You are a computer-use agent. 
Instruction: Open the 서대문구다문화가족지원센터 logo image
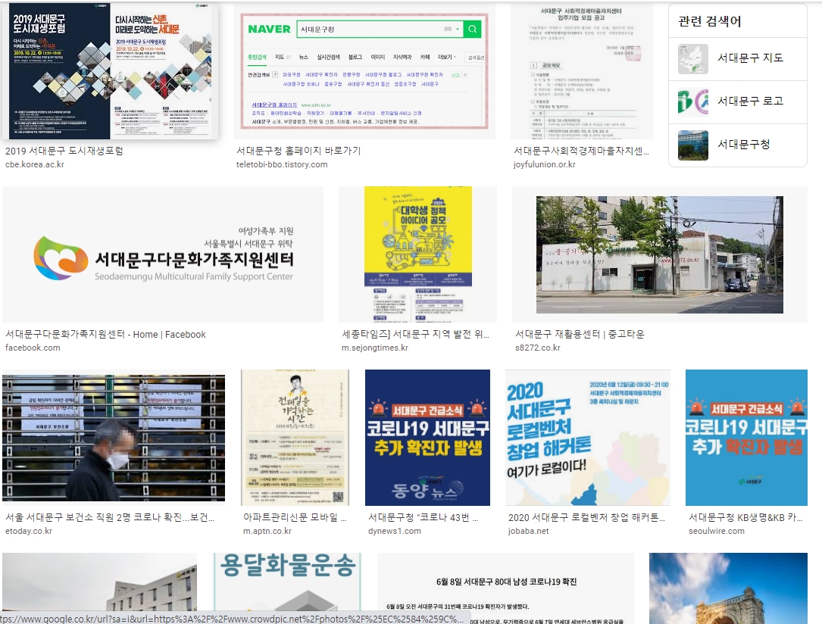click(x=163, y=254)
